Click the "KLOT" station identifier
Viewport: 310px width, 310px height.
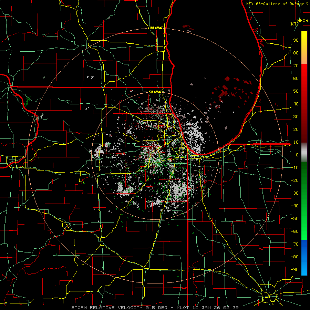pyautogui.click(x=183, y=308)
